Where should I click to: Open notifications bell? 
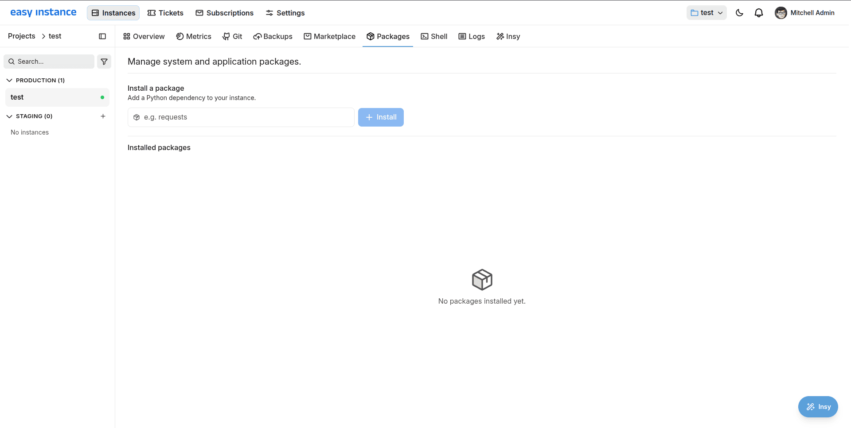759,13
